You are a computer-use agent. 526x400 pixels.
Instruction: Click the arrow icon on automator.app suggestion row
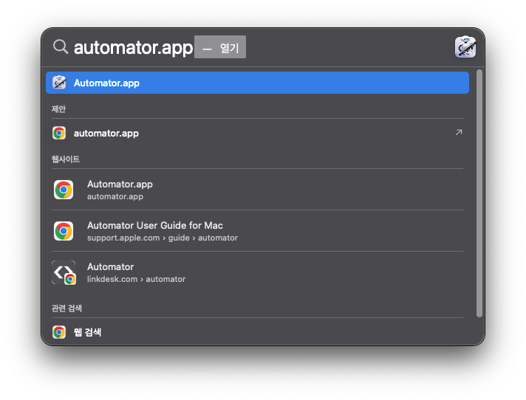click(459, 132)
